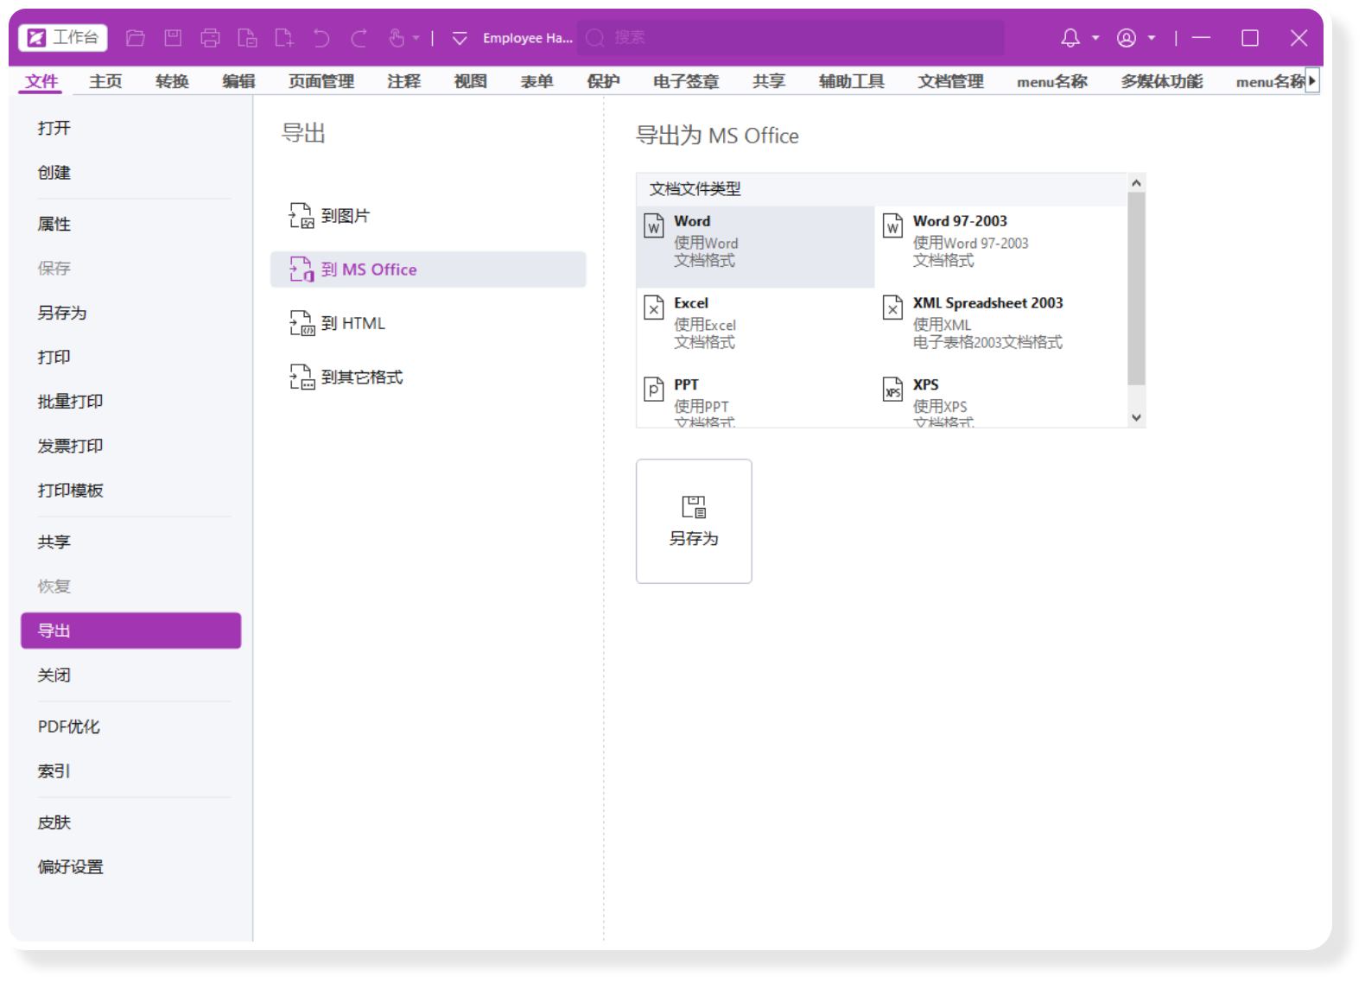Select the XML Spreadsheet 2003 file type
Screen dimensions: 1365x983
1001,328
